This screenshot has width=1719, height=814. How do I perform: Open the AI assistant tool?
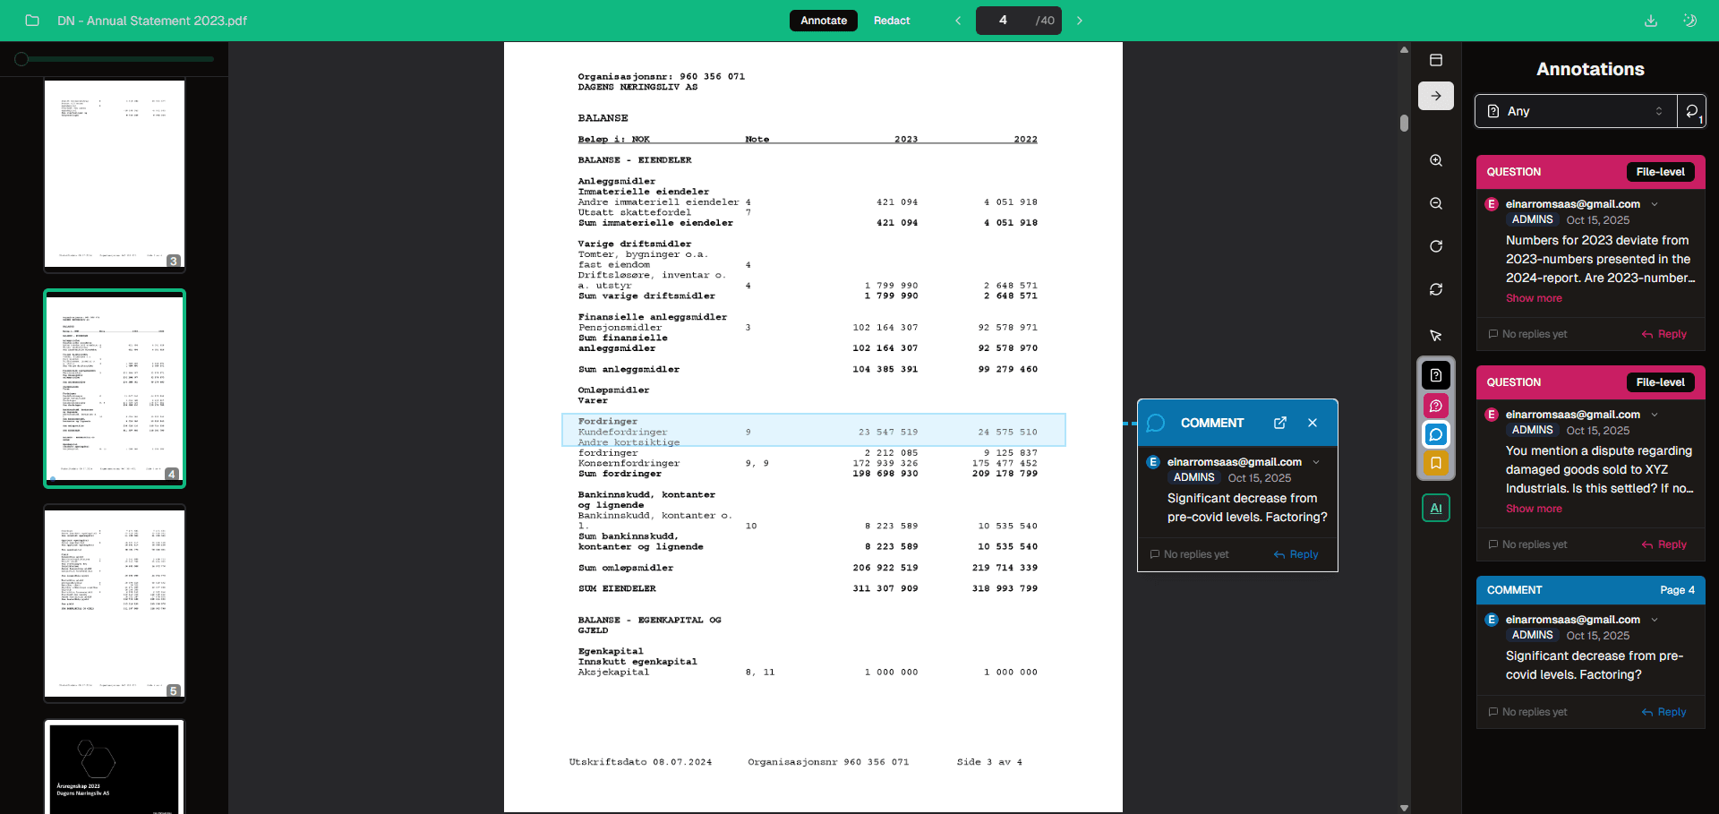(x=1436, y=508)
